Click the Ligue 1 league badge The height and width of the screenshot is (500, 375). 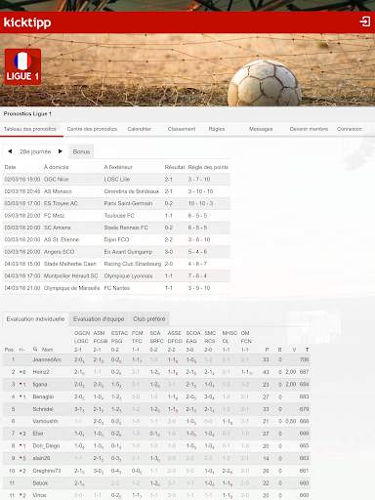(22, 66)
